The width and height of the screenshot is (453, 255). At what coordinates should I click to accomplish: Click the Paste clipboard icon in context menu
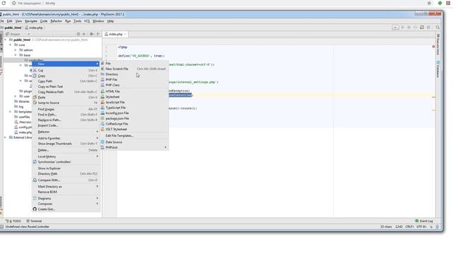click(x=35, y=98)
